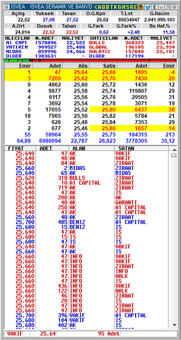
Task: Open the brown book icon in title bar
Action: click(x=141, y=7)
